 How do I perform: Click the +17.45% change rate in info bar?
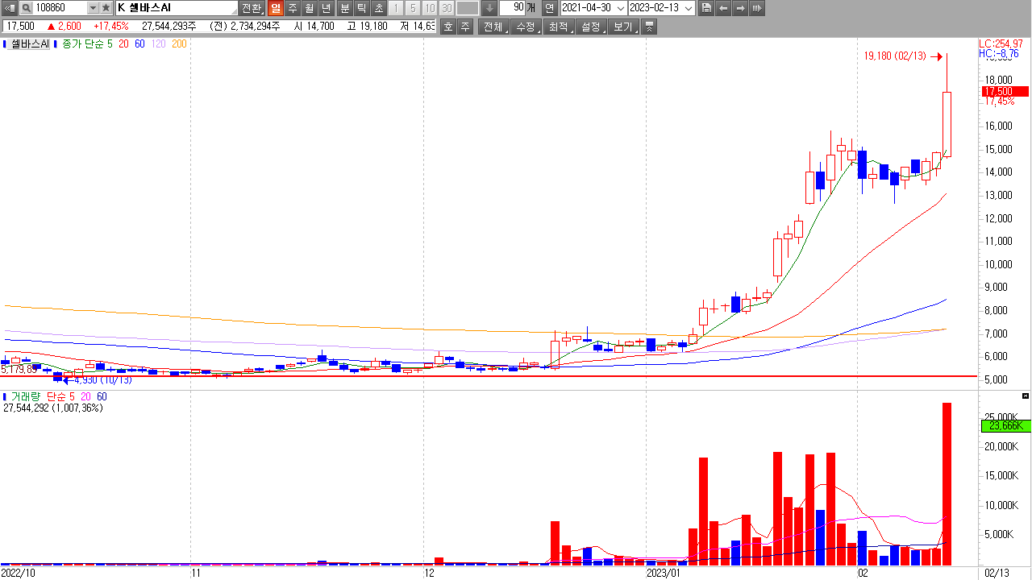(110, 26)
